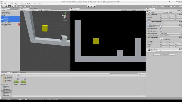
Task: Open the cloud services icon button
Action: [x=154, y=6]
